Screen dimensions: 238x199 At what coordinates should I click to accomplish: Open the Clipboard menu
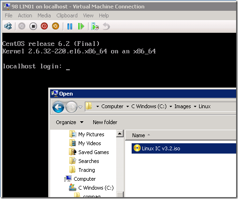[67, 15]
